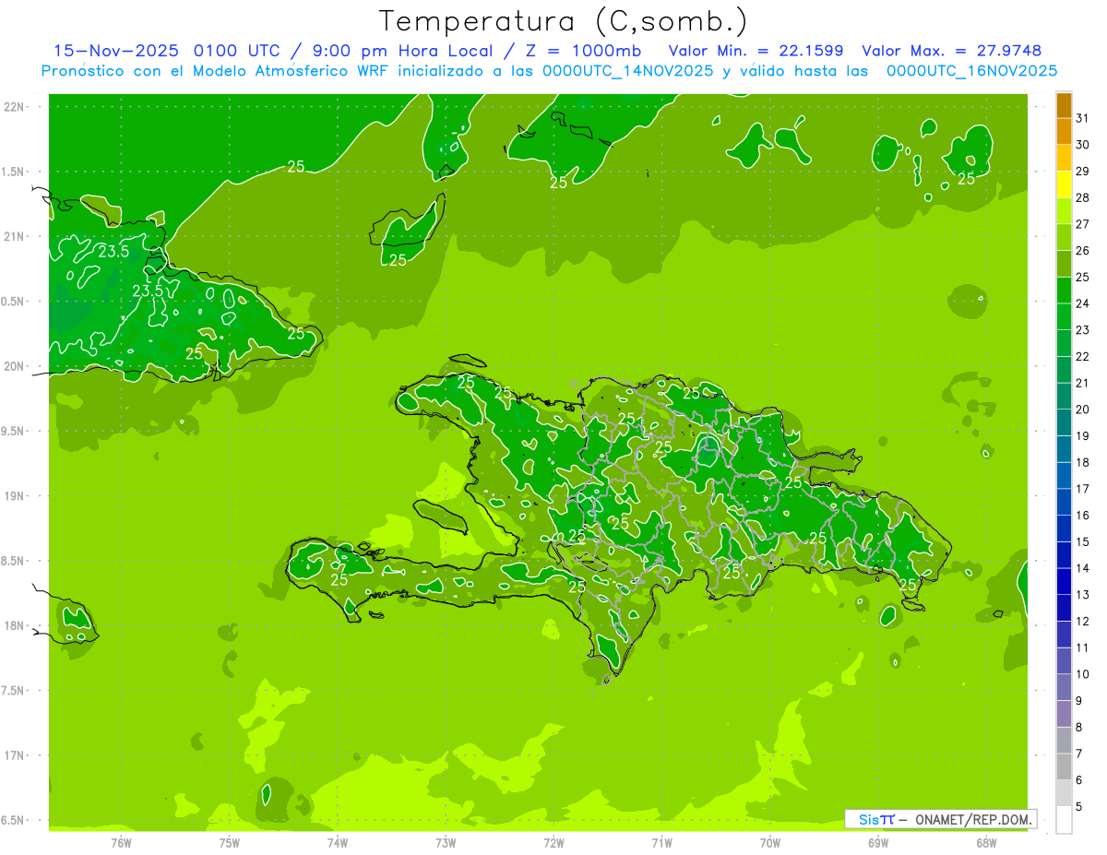Click the 25 contour label near 75W 21.5N
Image resolution: width=1107 pixels, height=855 pixels.
click(x=296, y=167)
